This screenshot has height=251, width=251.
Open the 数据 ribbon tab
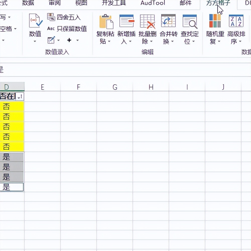[x=28, y=3]
